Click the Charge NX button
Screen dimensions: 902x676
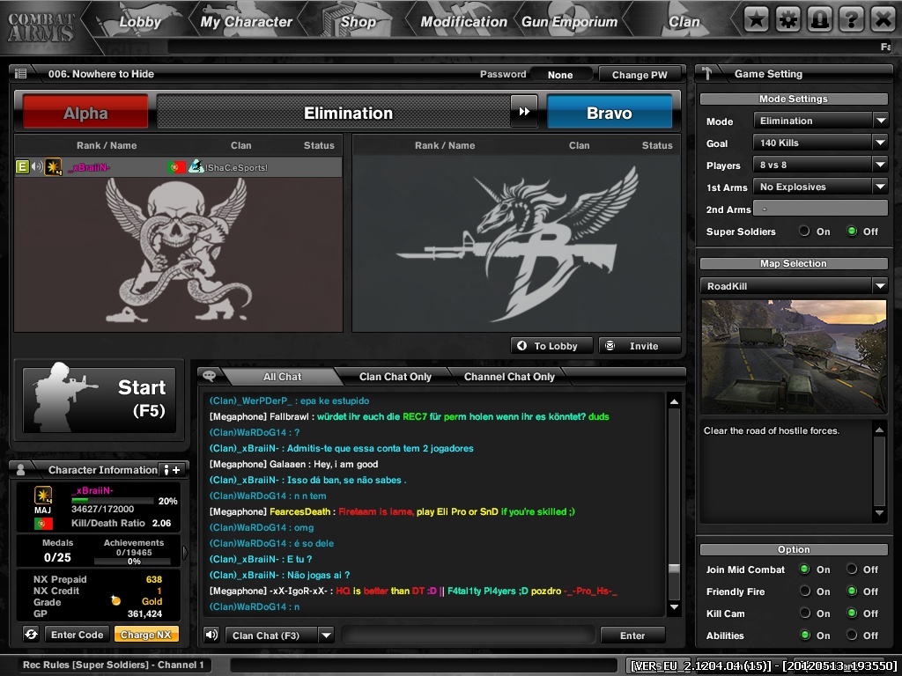[x=146, y=635]
